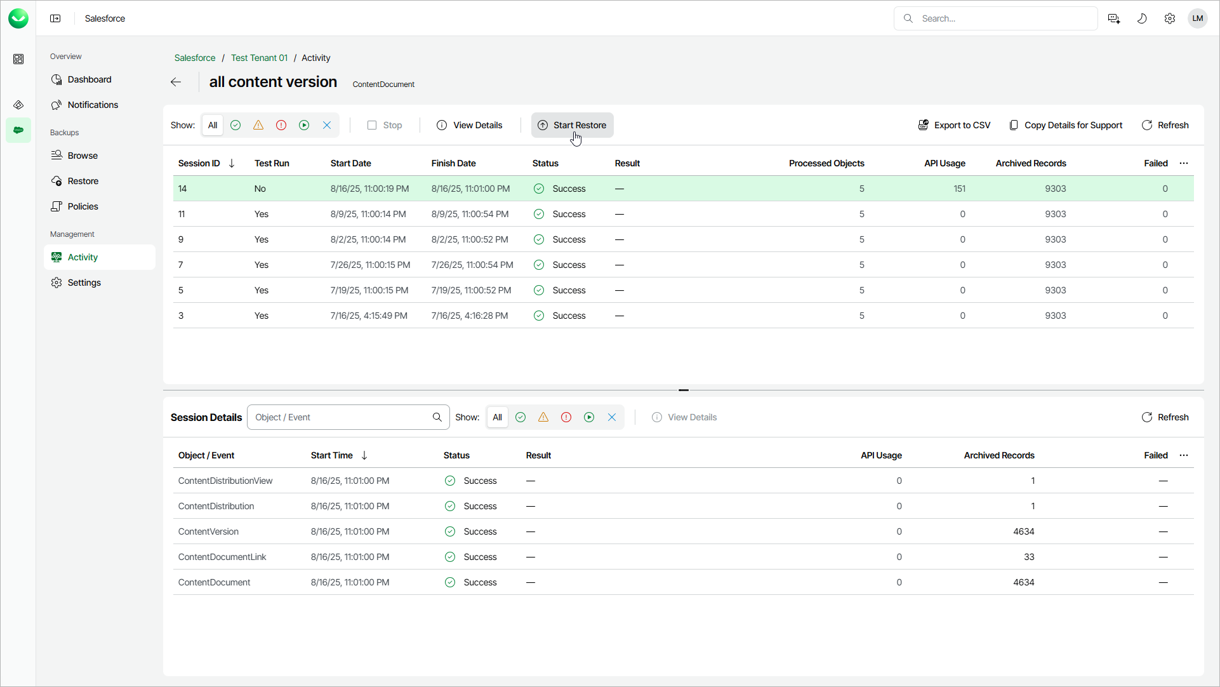This screenshot has height=687, width=1220.
Task: Select the All filter in sessions toolbar
Action: (x=213, y=125)
